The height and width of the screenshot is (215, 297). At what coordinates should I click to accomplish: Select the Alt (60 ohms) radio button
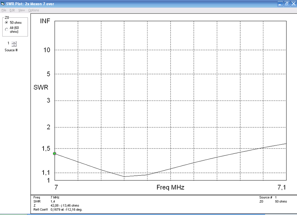(7, 30)
